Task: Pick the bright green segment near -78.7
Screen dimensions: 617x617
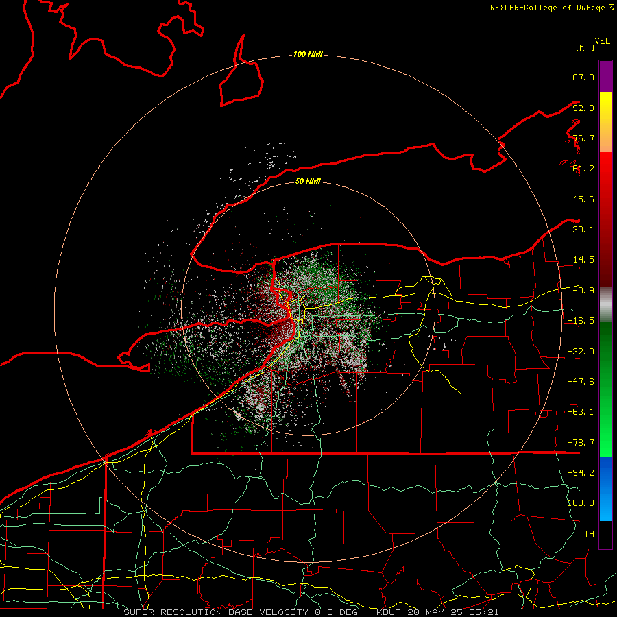Action: tap(605, 443)
